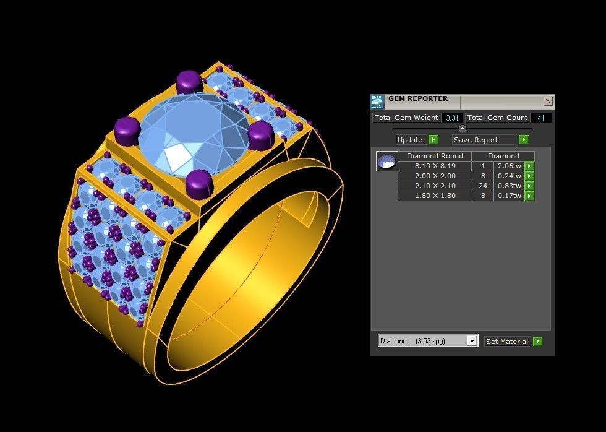The width and height of the screenshot is (606, 432).
Task: Click the Total Gem Weight label
Action: pos(406,118)
